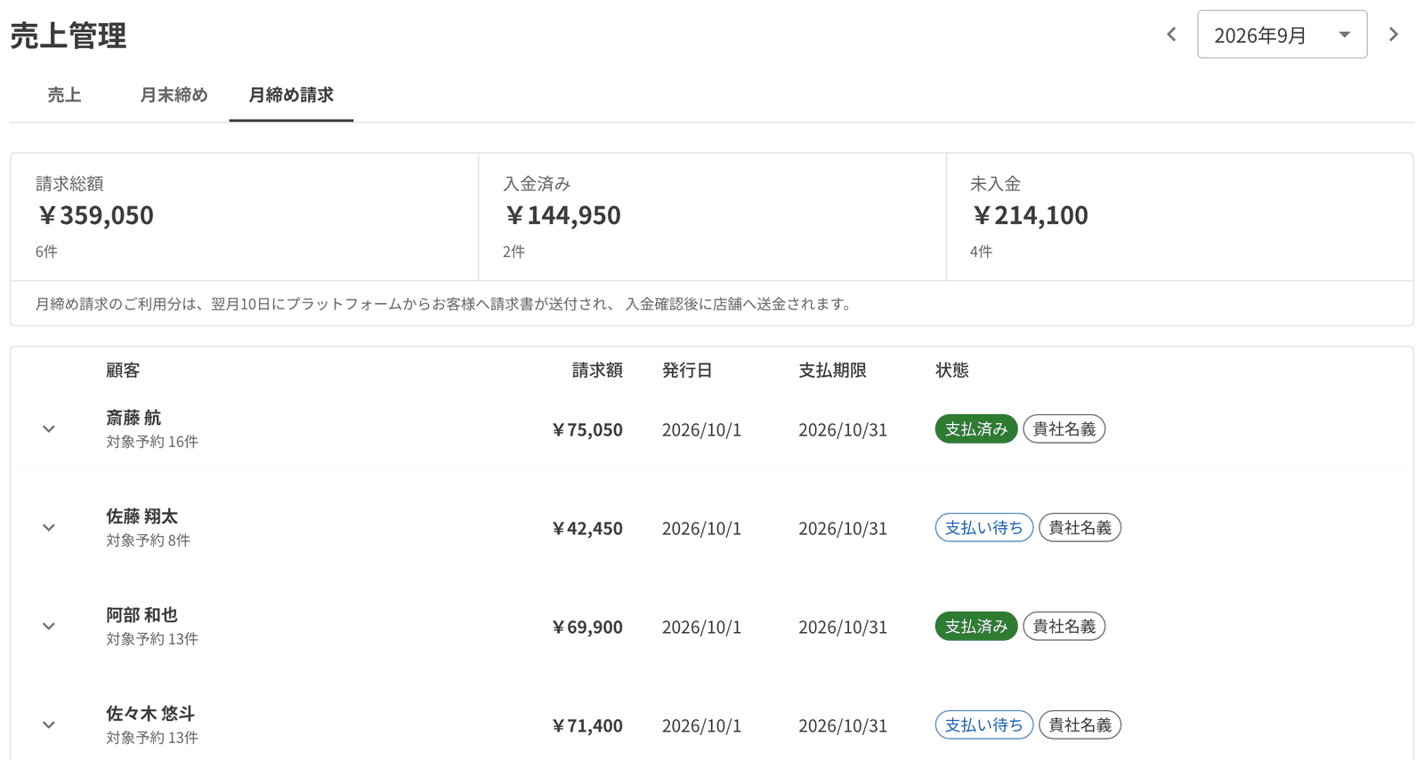
Task: Click the ¥75,050 invoice amount
Action: [587, 430]
